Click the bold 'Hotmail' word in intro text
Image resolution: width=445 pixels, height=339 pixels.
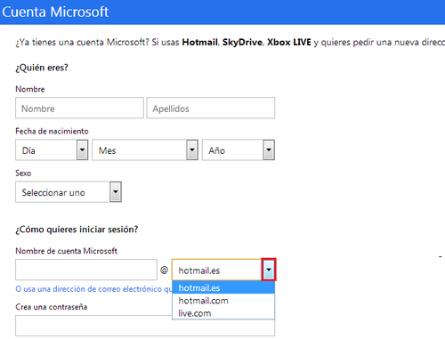199,42
